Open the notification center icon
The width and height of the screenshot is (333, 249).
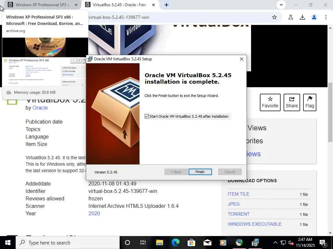[323, 243]
